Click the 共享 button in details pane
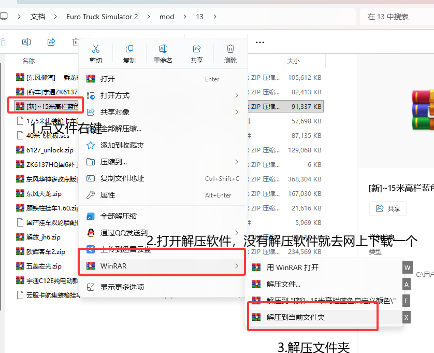This screenshot has width=434, height=353. [388, 208]
